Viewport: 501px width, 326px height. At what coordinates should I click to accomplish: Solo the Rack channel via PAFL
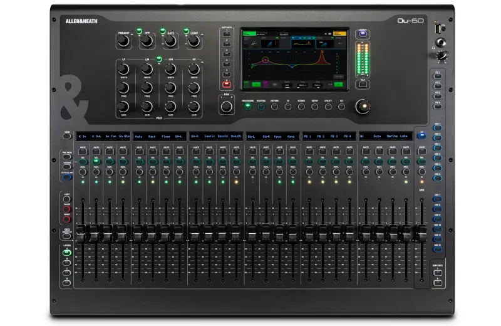(x=153, y=172)
